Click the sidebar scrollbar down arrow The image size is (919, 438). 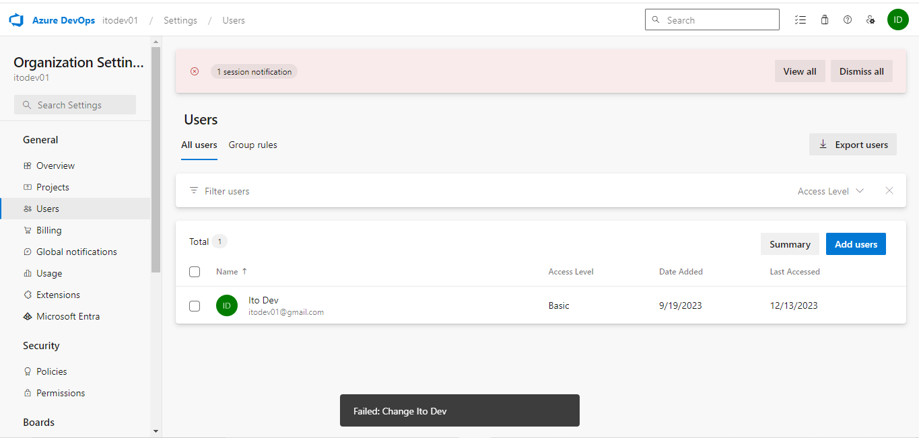(156, 431)
